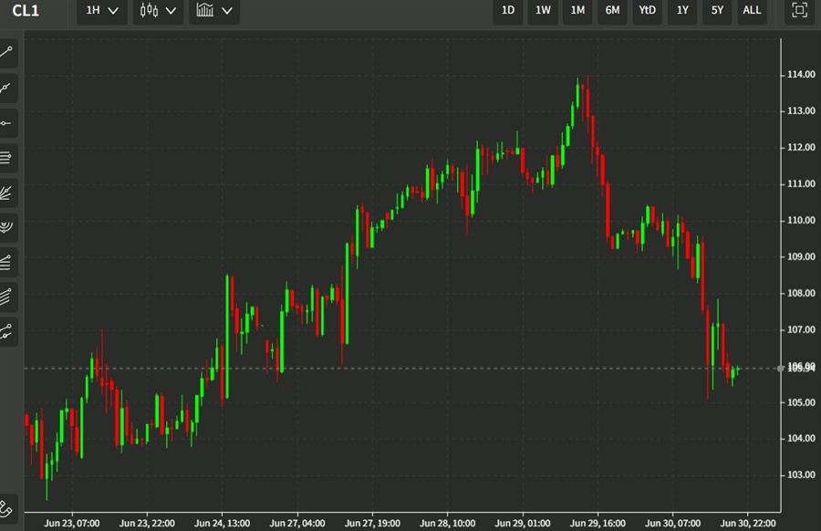Click the 103.00 price axis label
The height and width of the screenshot is (531, 821).
801,475
